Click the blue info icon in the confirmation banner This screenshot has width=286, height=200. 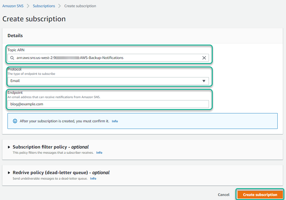(x=15, y=121)
